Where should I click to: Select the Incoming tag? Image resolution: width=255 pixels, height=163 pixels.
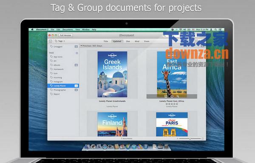[63, 77]
